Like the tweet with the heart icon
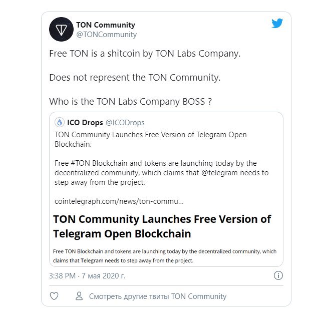Image resolution: width=317 pixels, height=320 pixels. 54,296
